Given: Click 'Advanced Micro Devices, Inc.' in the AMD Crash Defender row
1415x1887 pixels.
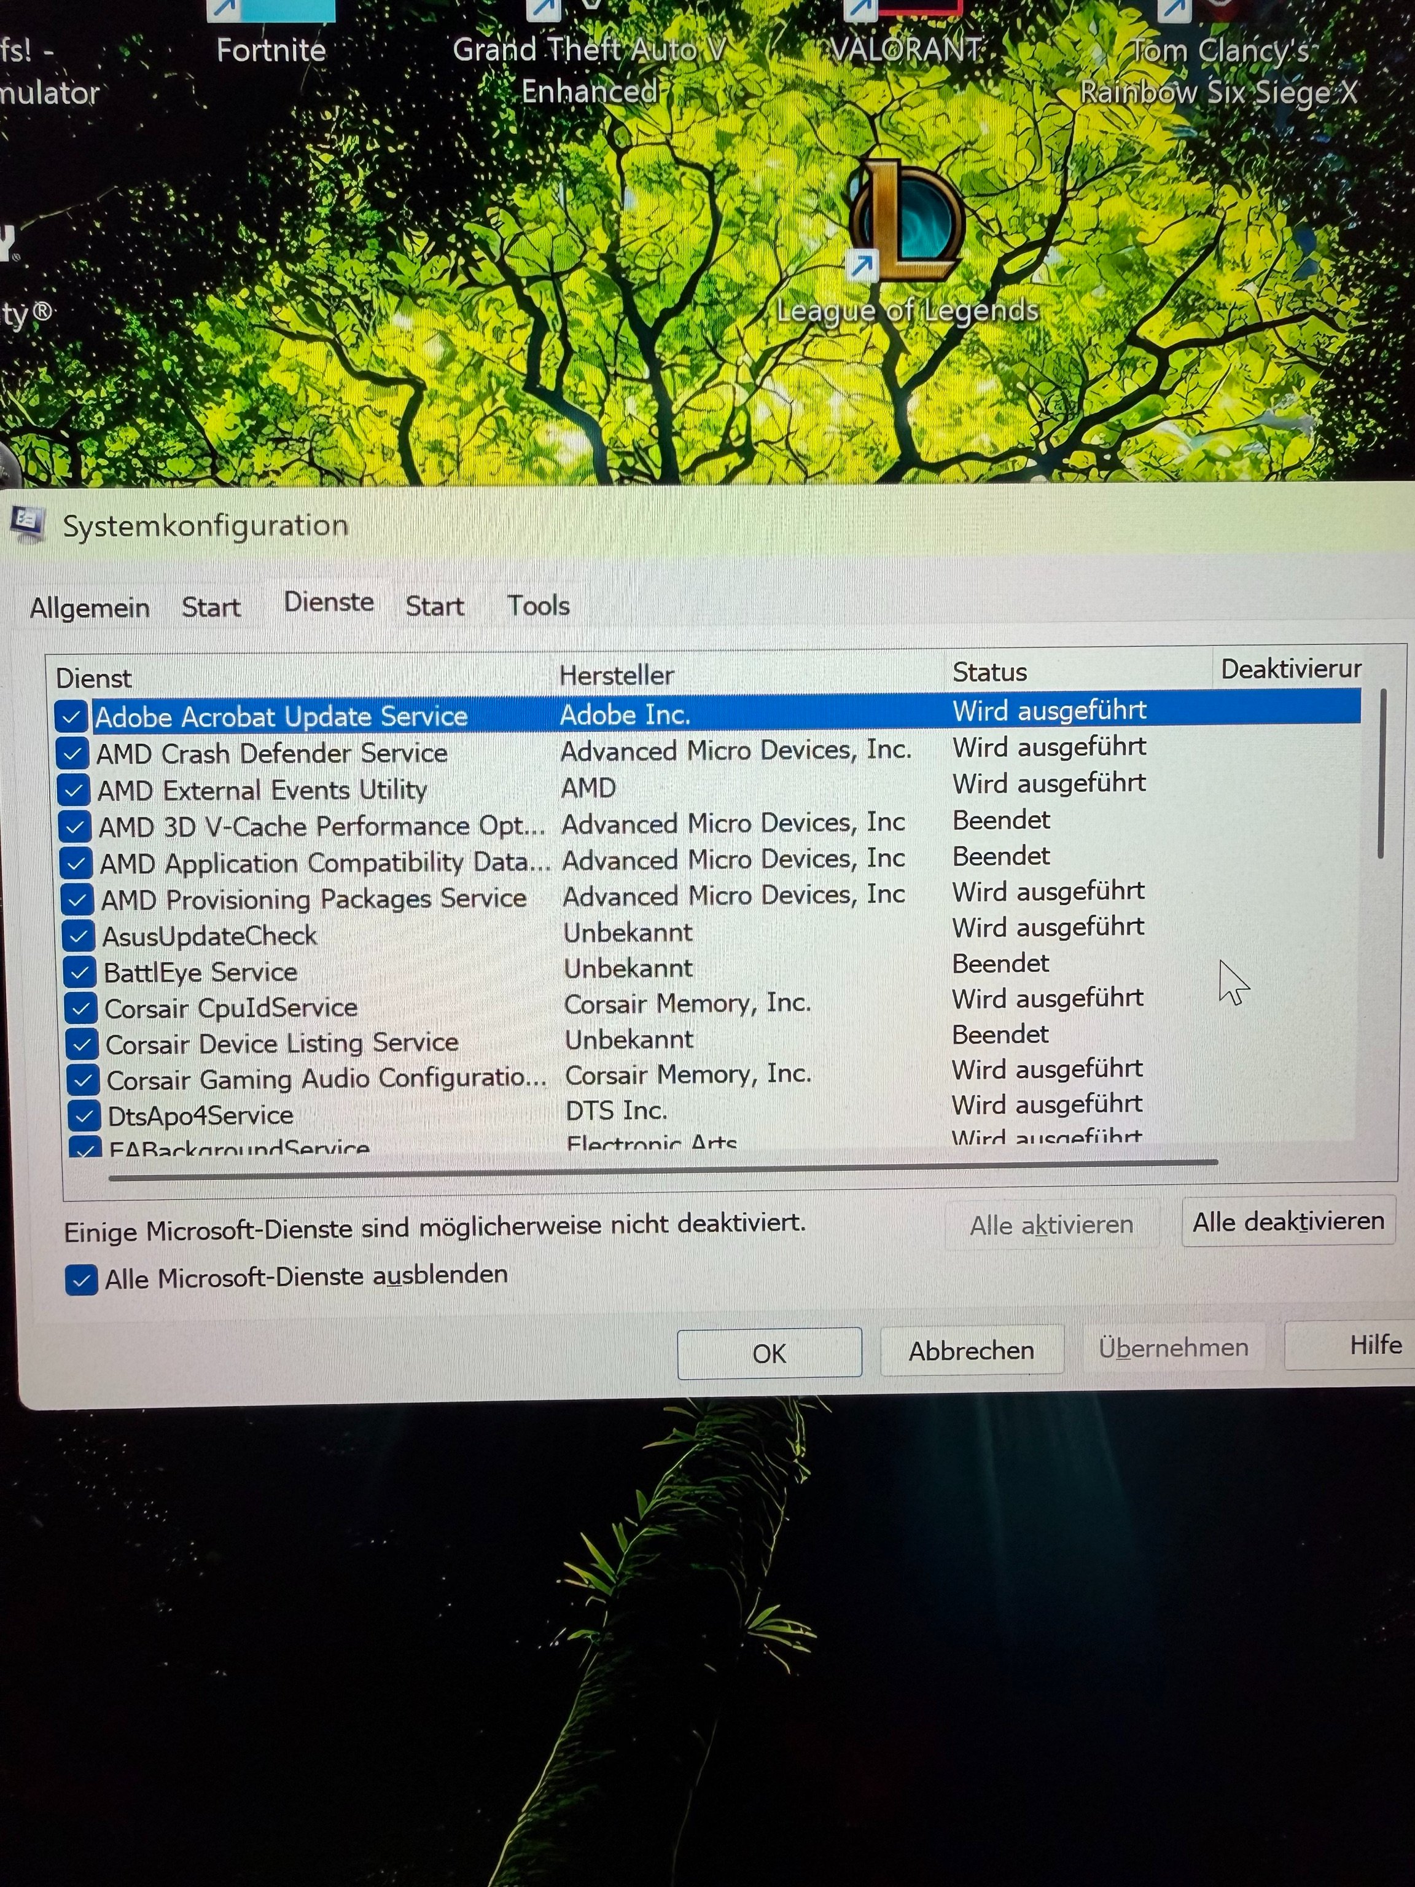Looking at the screenshot, I should click(736, 750).
